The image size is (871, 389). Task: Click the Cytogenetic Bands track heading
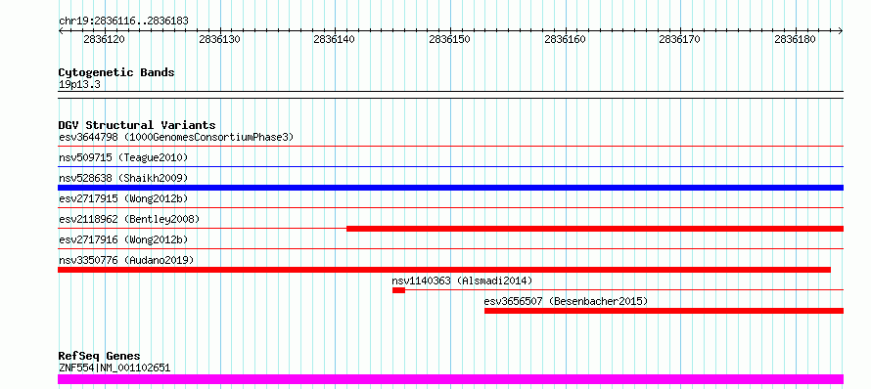[116, 72]
